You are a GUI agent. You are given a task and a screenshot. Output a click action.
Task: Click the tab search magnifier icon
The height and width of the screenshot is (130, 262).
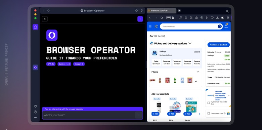[x=227, y=11]
